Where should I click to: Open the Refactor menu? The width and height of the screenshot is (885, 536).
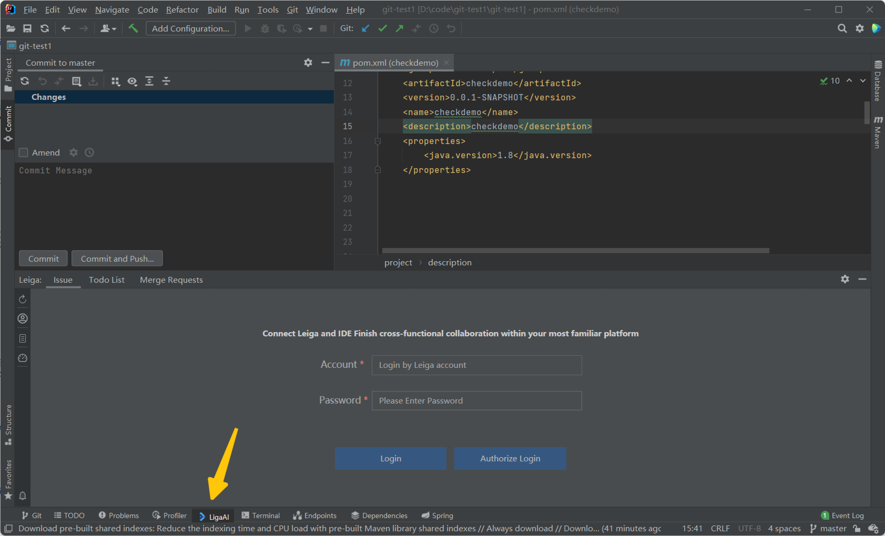coord(182,10)
